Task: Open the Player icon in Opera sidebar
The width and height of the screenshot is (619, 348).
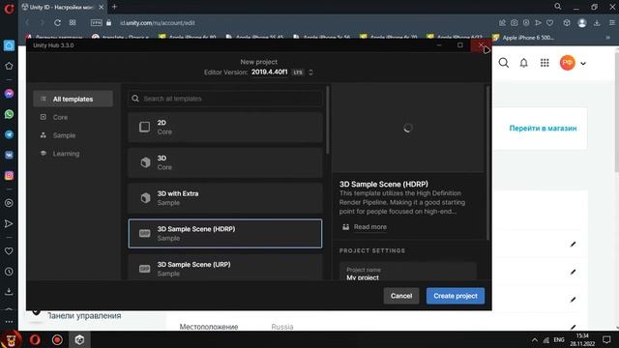Action: 9,203
